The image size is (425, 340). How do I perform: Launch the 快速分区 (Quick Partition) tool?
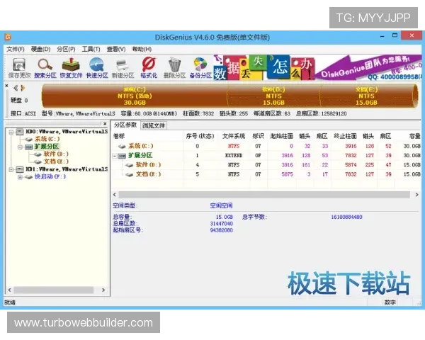click(x=97, y=66)
